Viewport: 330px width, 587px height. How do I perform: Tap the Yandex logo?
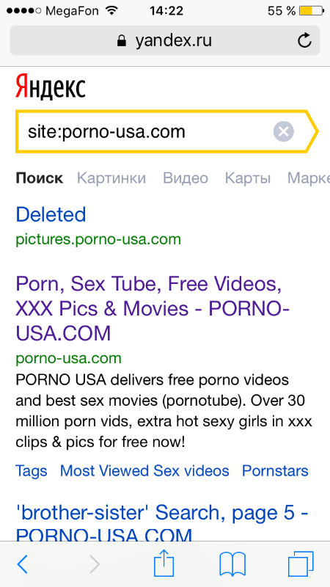[x=51, y=87]
